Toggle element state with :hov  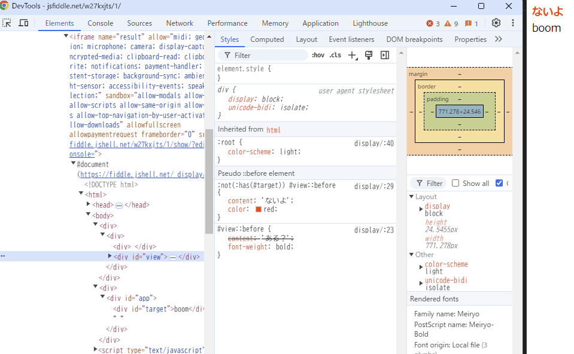318,55
